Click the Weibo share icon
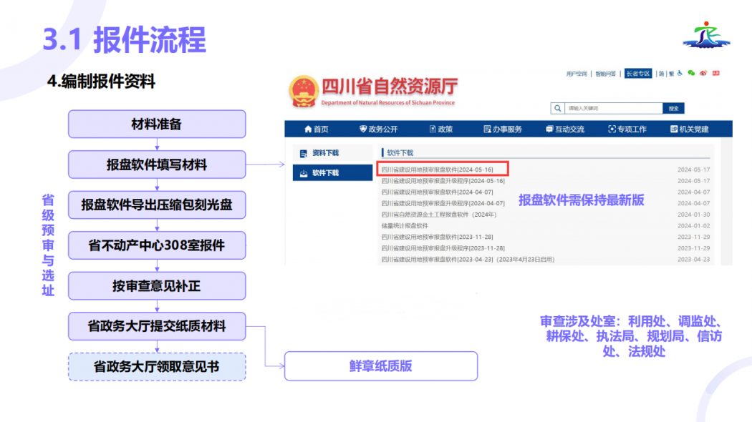Viewport: 752px width, 422px height. [703, 73]
